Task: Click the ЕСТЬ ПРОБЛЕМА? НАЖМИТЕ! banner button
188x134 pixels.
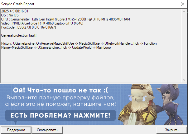Action: coord(60,115)
